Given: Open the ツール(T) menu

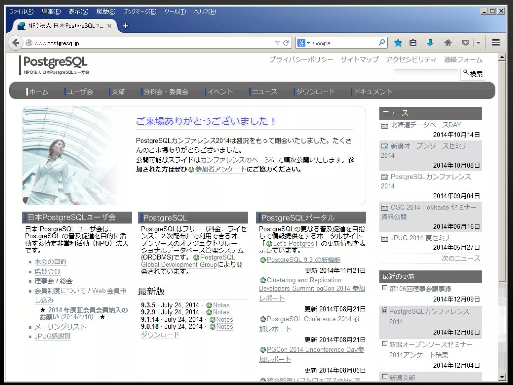Looking at the screenshot, I should pyautogui.click(x=175, y=12).
